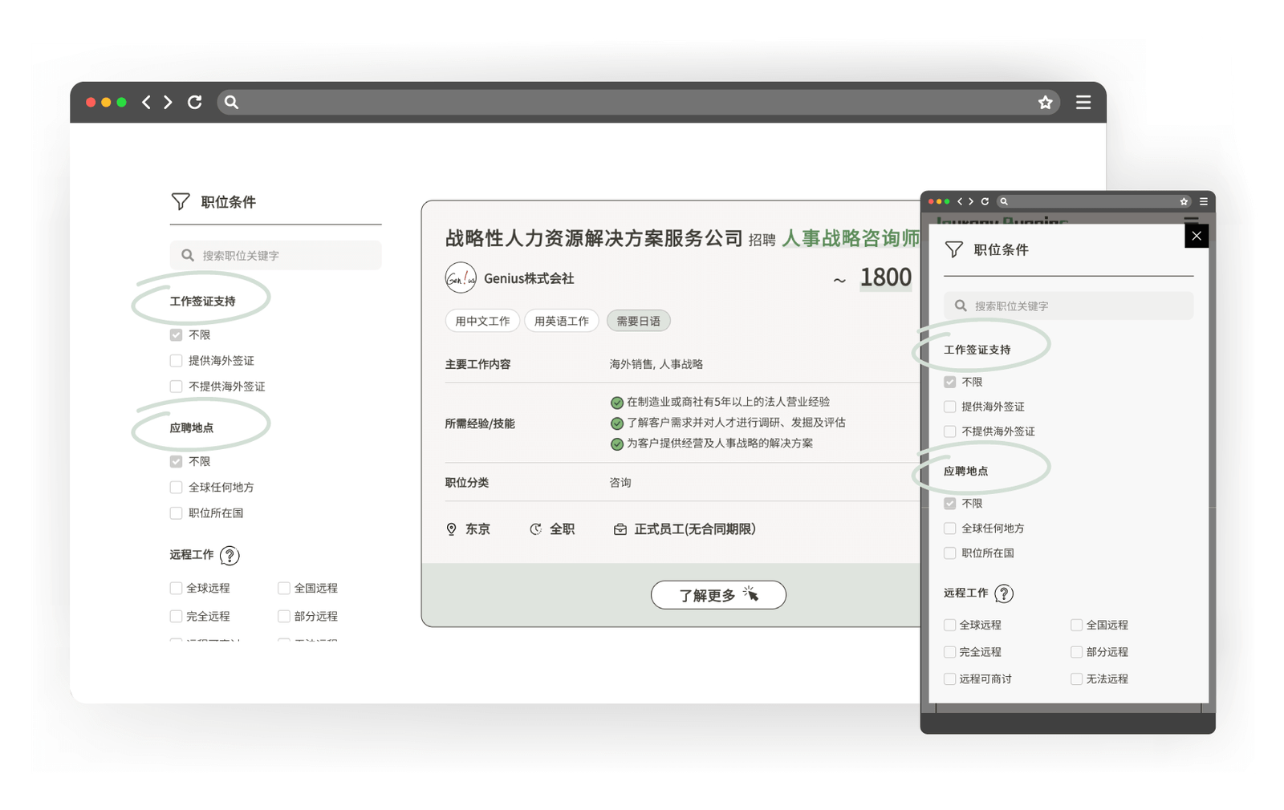Select 用中文工作 tag
The height and width of the screenshot is (810, 1284).
(x=482, y=321)
